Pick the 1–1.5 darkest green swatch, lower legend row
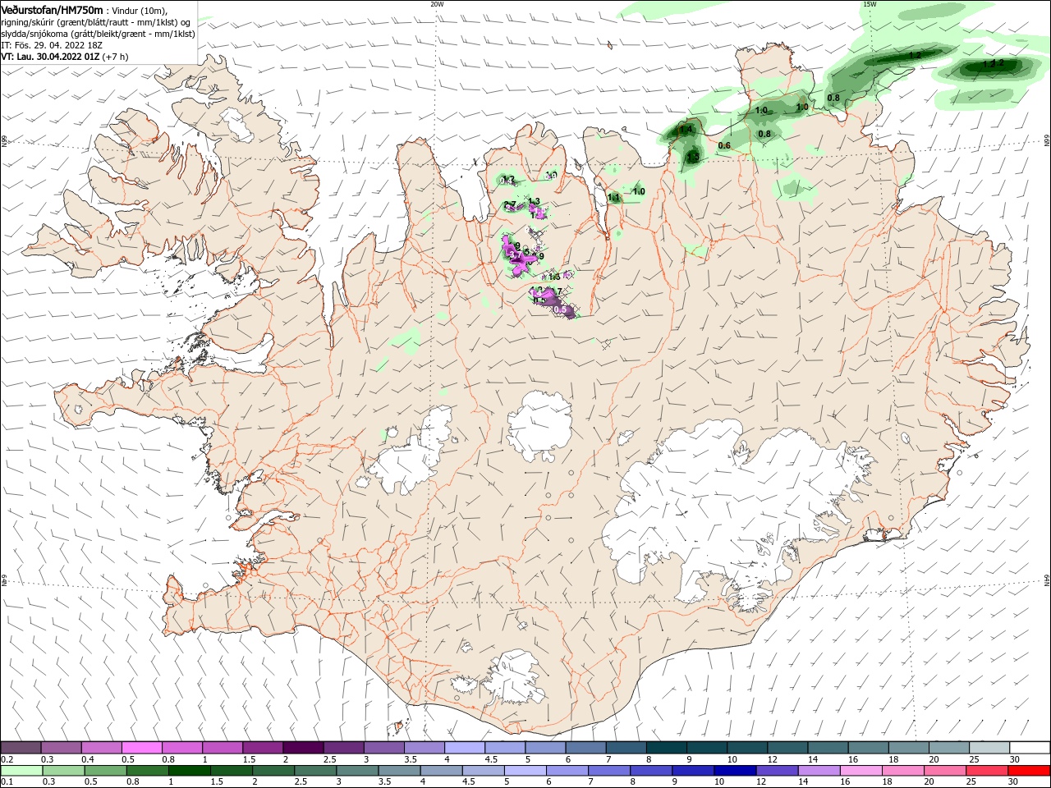 [190, 771]
